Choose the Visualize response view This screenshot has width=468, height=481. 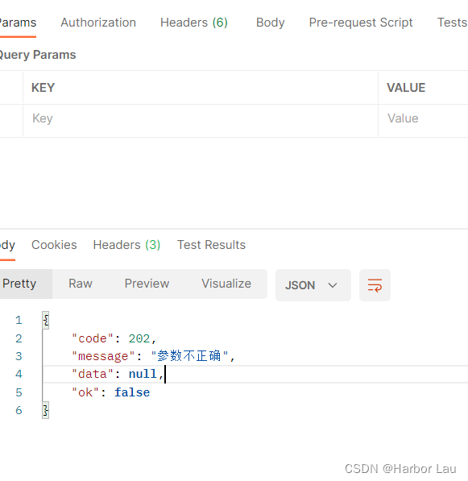click(x=226, y=284)
